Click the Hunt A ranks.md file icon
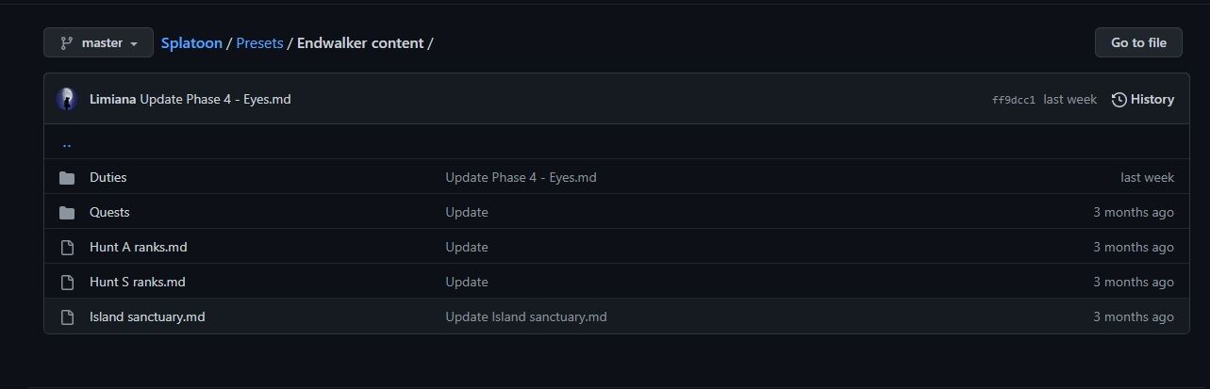 coord(67,247)
